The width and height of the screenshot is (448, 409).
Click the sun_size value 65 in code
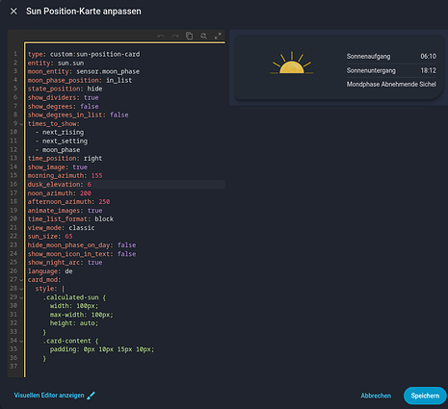68,237
